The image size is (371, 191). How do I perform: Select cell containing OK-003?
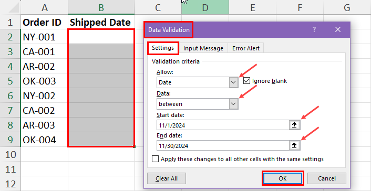[x=45, y=81]
